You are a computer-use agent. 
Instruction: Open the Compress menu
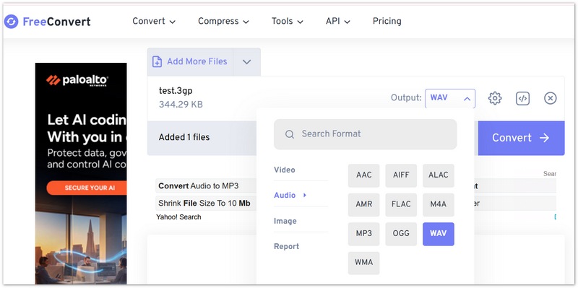[x=223, y=21]
